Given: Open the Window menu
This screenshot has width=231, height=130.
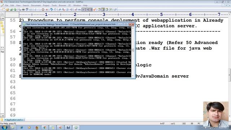Looking at the screenshot, I should click(77, 5).
